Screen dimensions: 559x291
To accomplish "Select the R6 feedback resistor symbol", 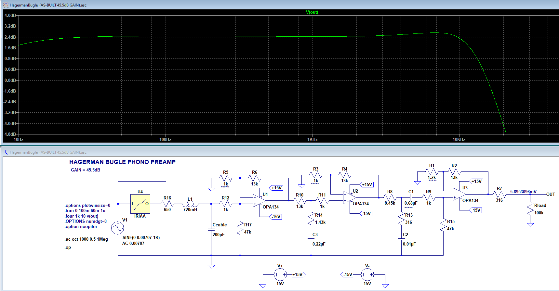I will click(x=255, y=178).
